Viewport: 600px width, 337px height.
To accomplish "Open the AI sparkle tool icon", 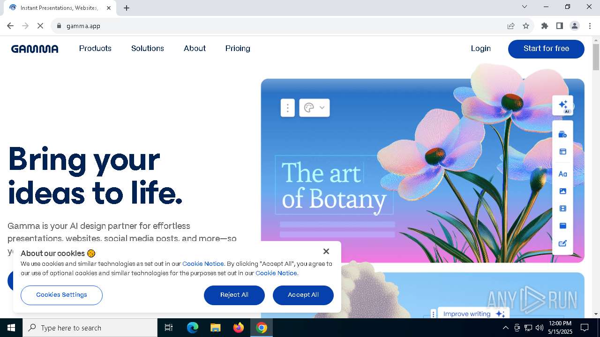I will pos(563,105).
